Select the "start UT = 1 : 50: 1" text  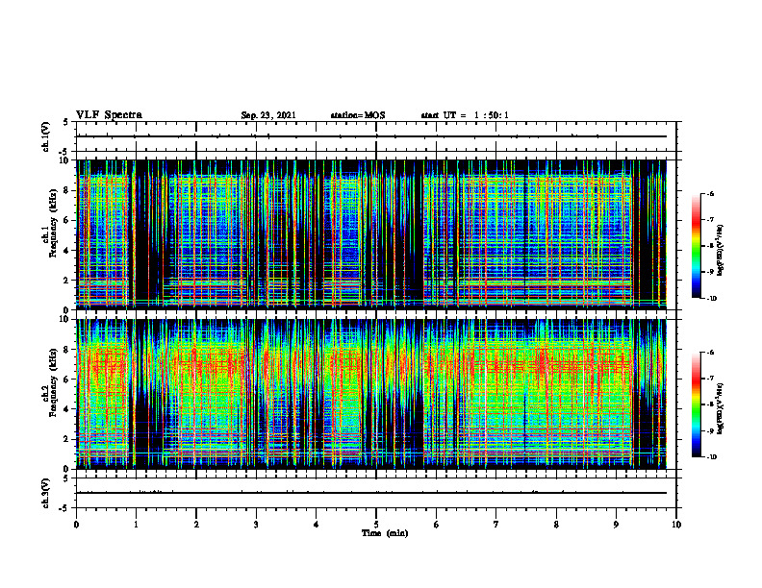(x=465, y=115)
